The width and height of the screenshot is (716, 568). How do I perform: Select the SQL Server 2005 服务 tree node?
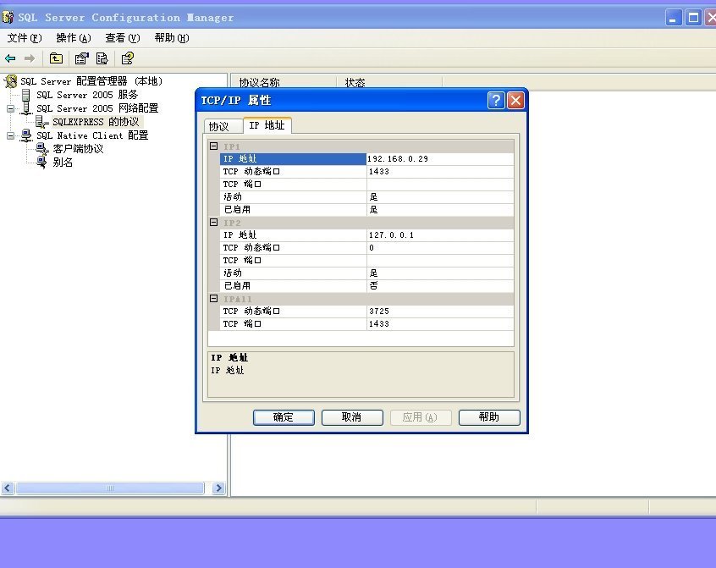tap(86, 95)
